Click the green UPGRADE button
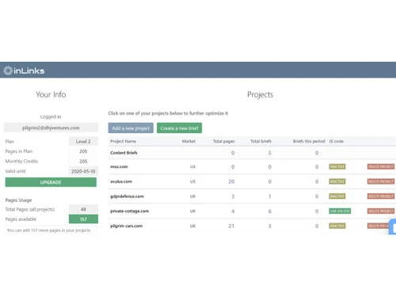396x297 pixels. 51,182
